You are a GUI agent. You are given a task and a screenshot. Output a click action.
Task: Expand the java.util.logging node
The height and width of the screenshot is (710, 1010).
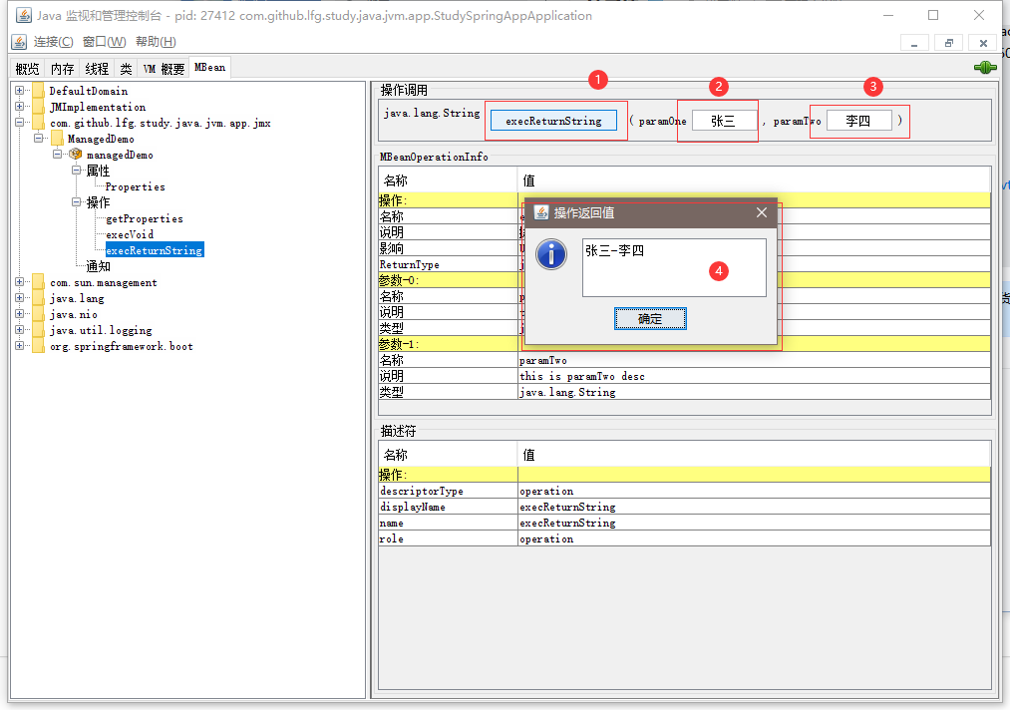click(x=19, y=330)
